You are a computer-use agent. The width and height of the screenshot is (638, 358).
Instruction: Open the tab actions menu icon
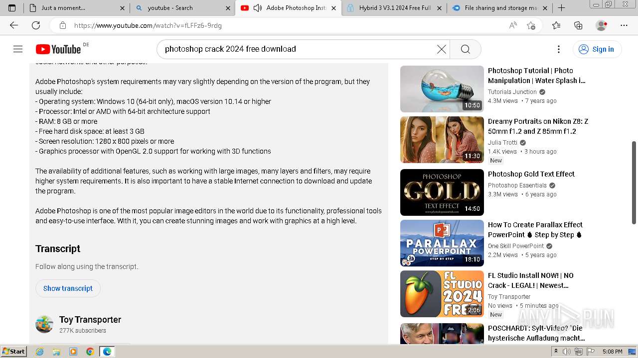12,8
